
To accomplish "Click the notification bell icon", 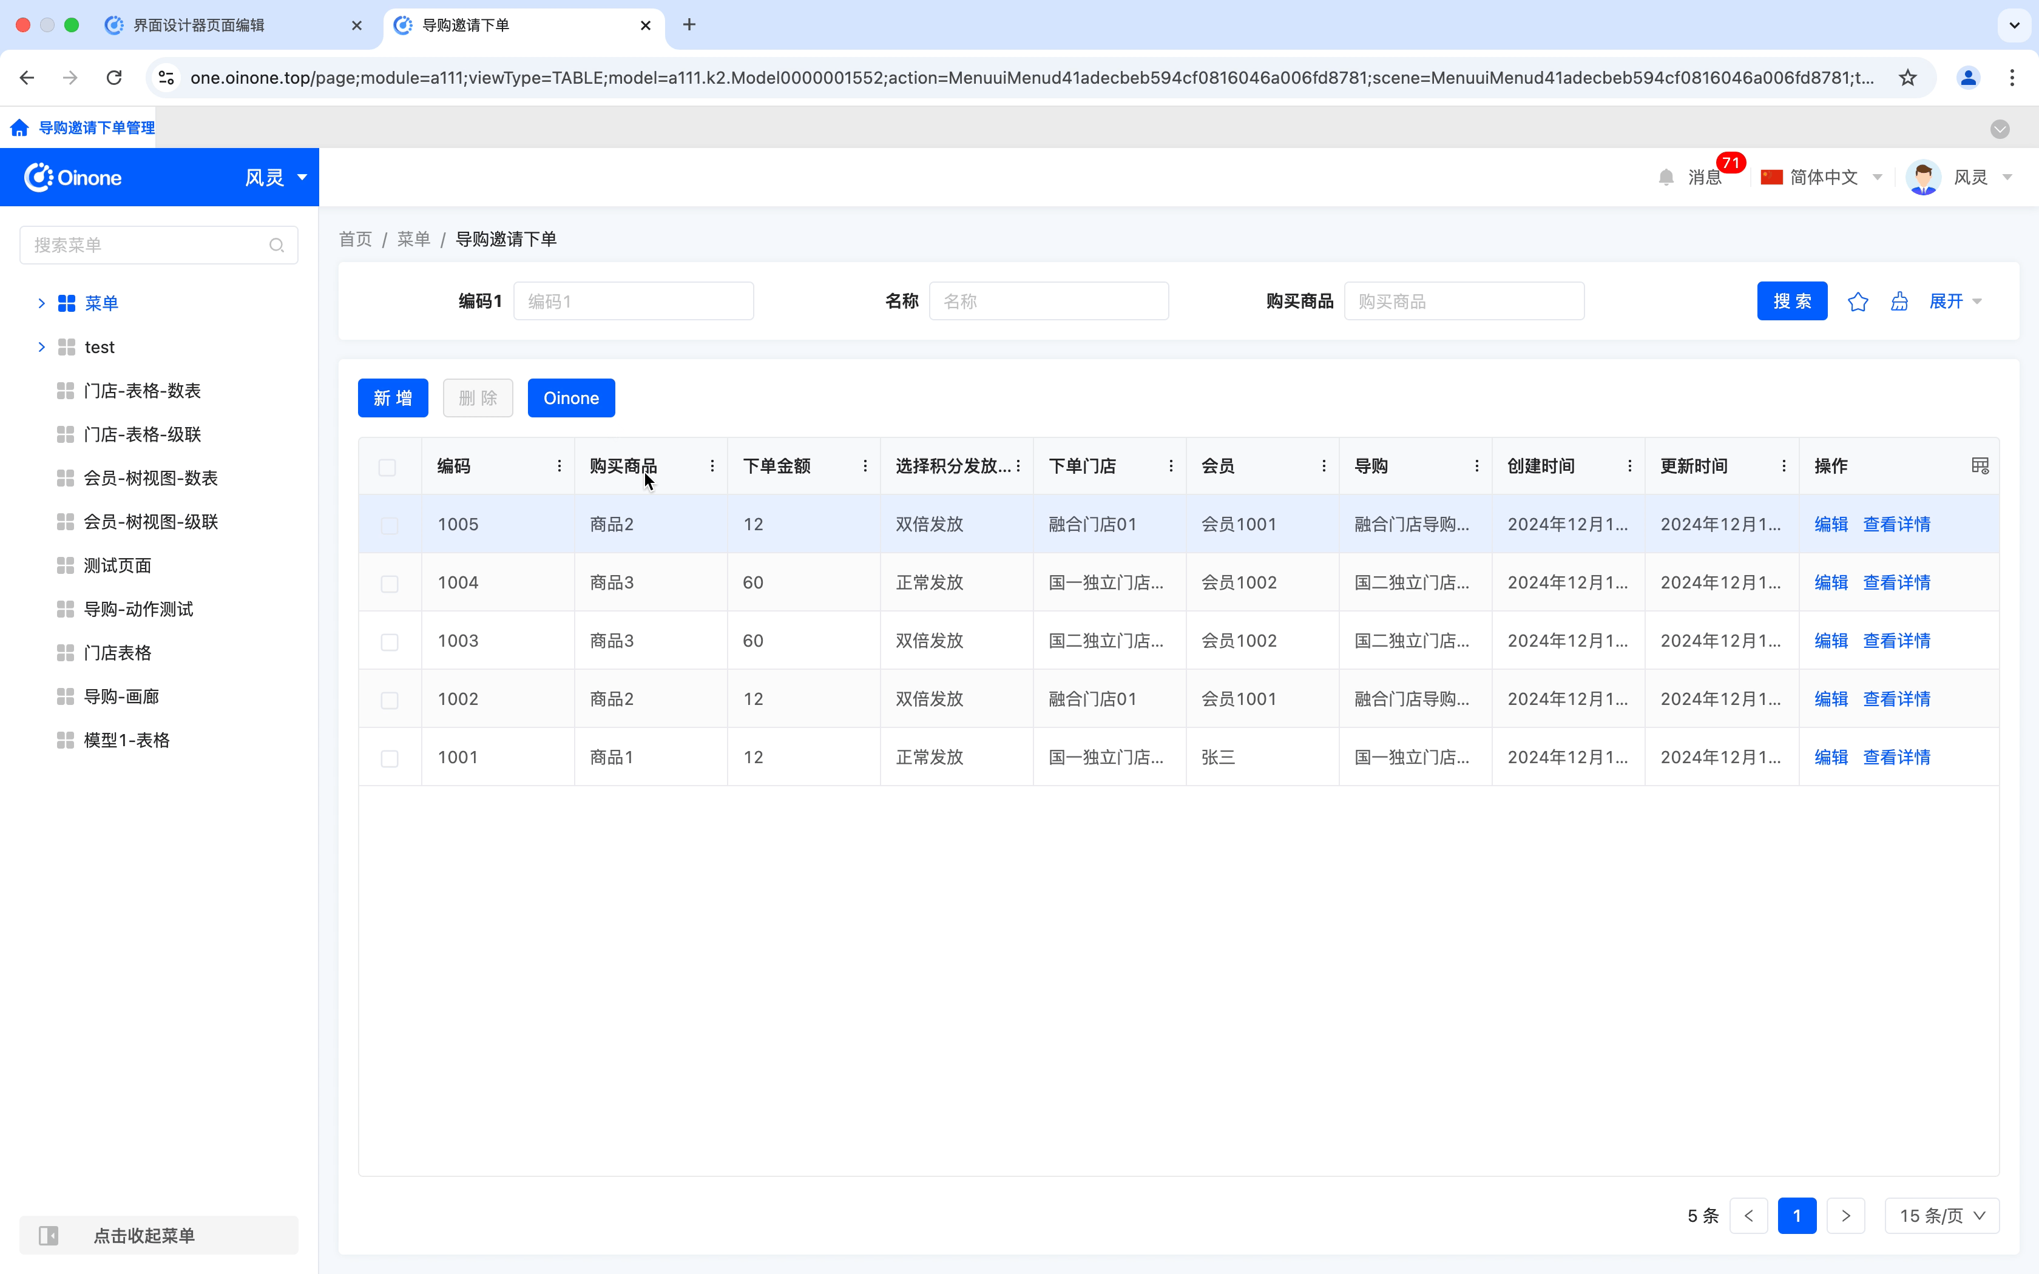I will [1666, 177].
